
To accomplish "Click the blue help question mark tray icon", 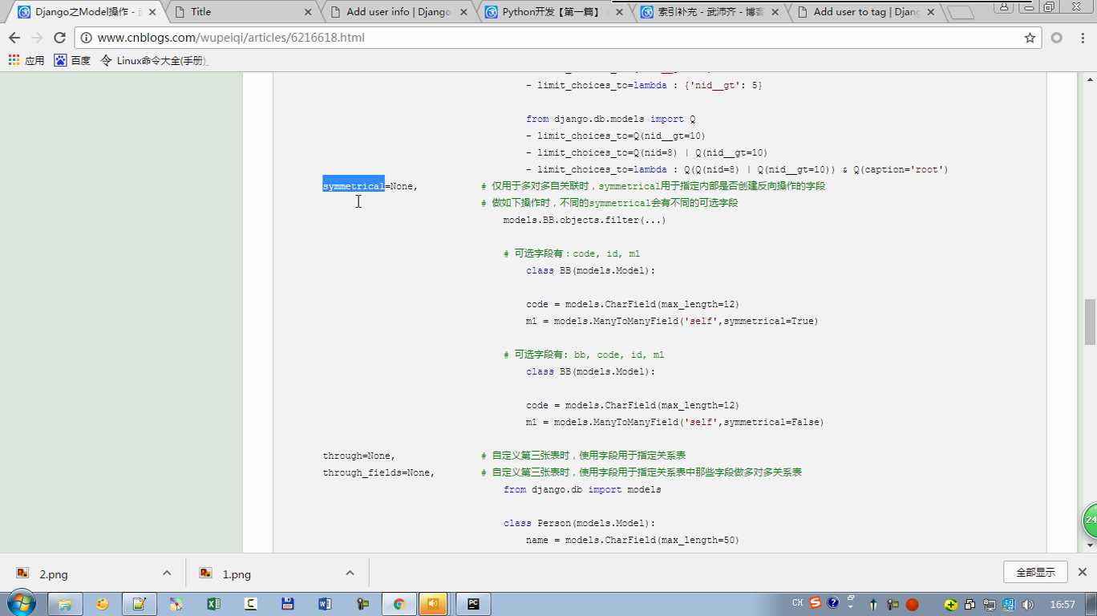I will point(833,603).
